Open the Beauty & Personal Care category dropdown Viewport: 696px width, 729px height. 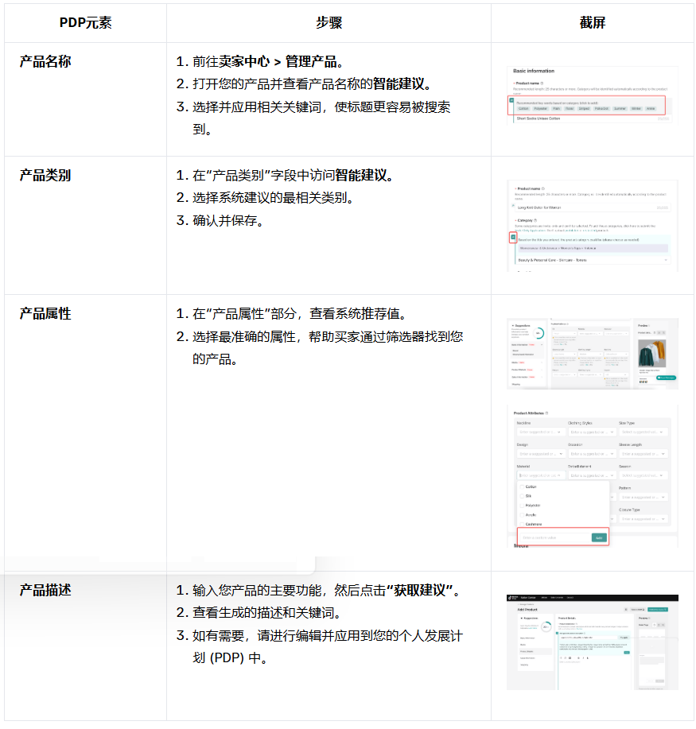click(x=592, y=260)
